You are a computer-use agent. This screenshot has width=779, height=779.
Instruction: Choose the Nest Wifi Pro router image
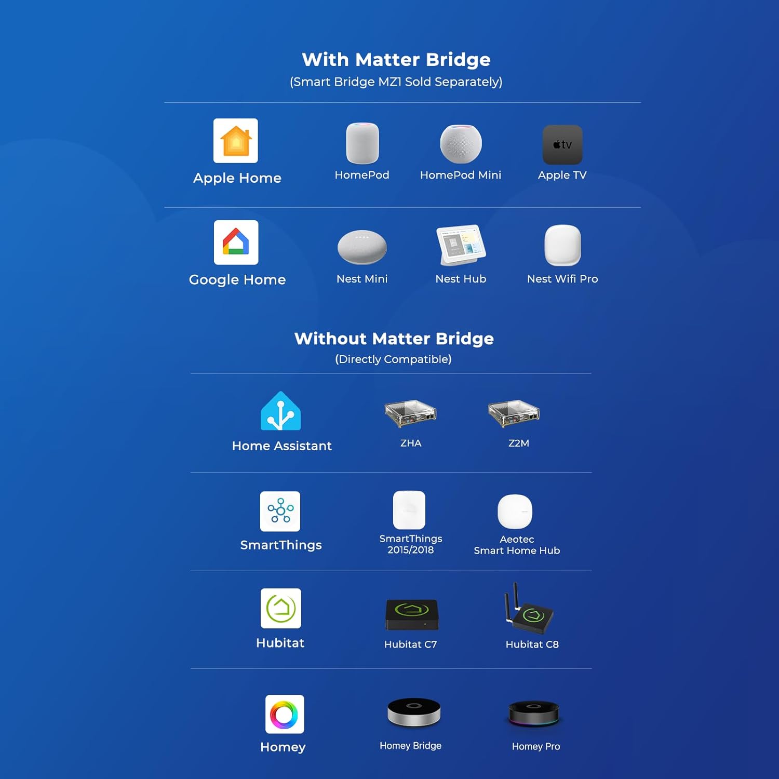(x=562, y=245)
